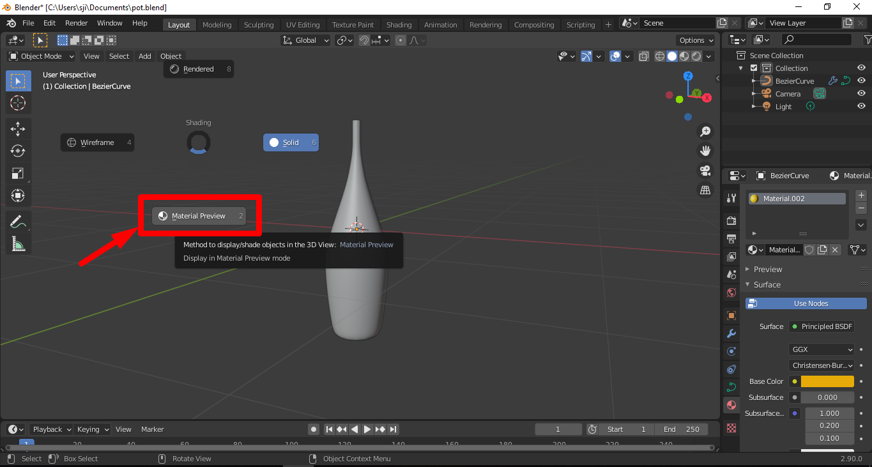Image resolution: width=872 pixels, height=467 pixels.
Task: Hide the Light in the outliner
Action: tap(861, 106)
